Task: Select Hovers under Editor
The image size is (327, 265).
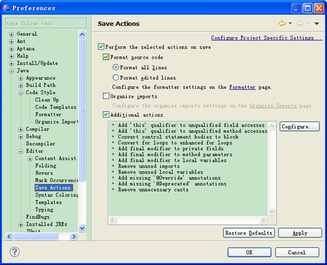Action: [x=44, y=173]
